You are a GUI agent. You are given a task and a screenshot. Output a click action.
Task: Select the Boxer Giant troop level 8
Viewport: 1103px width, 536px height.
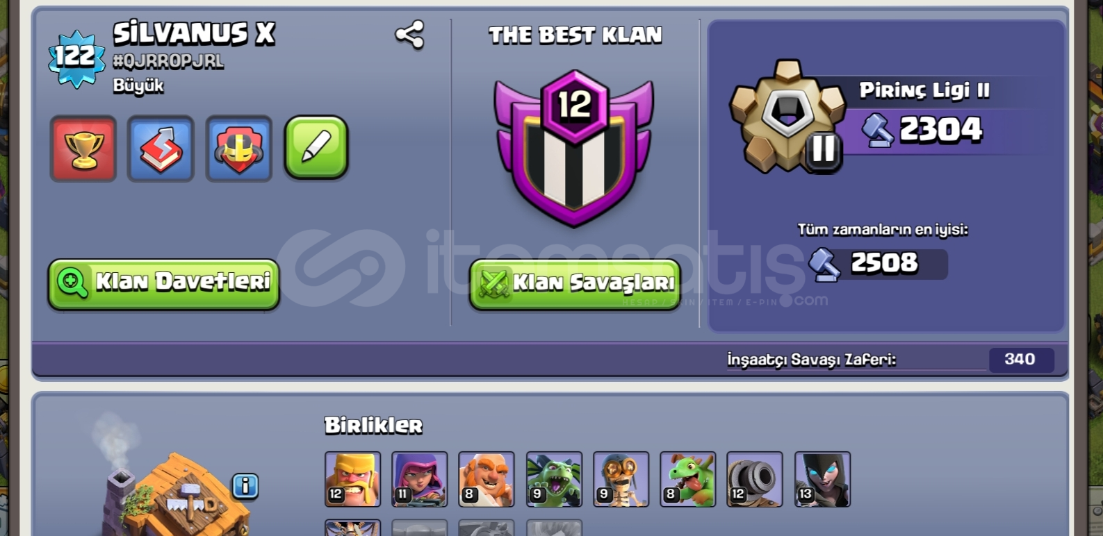coord(487,479)
